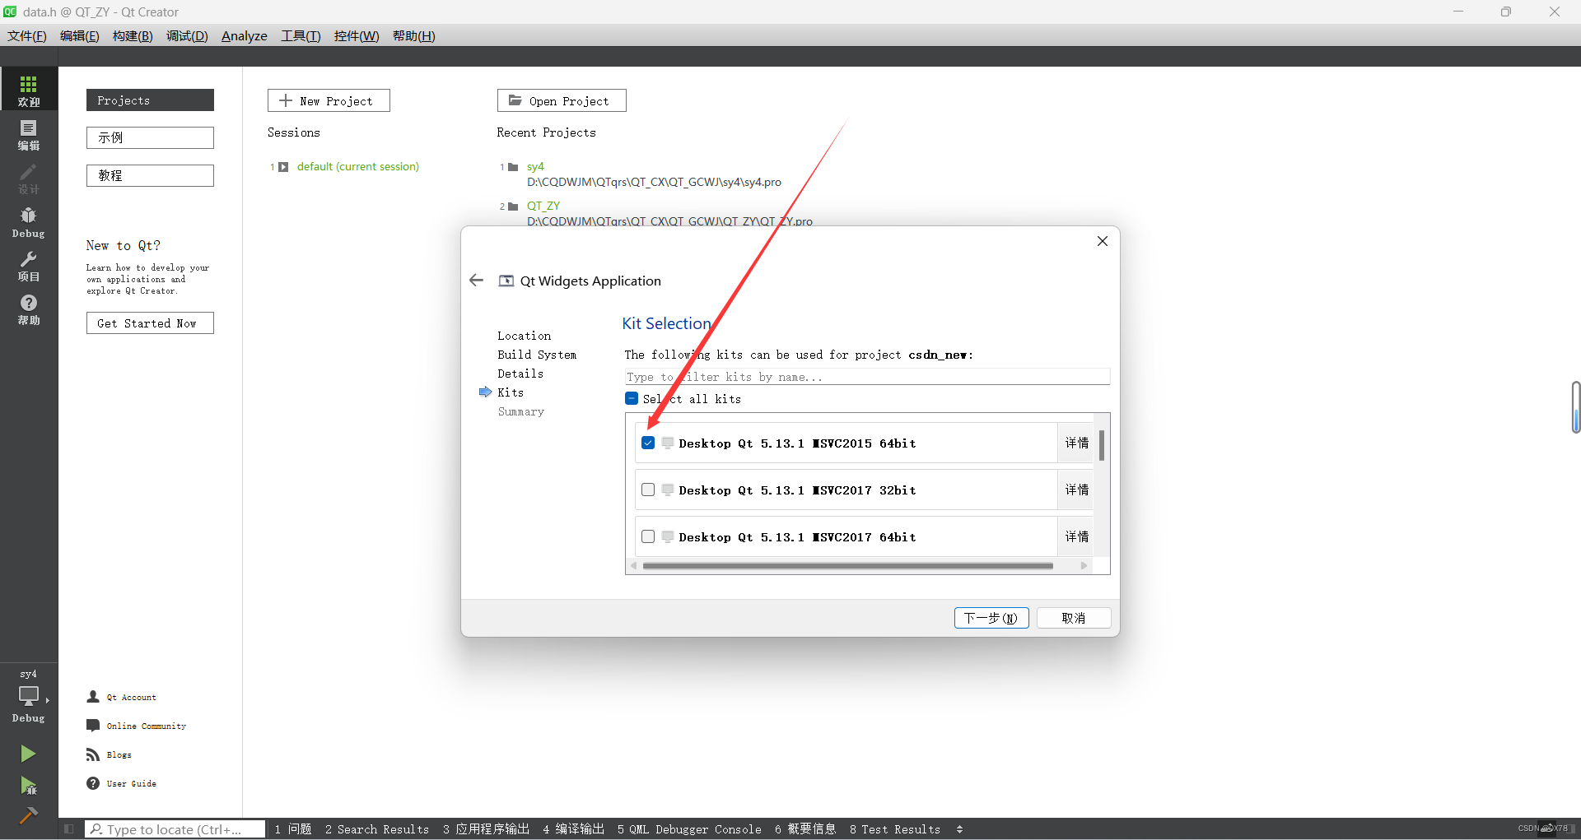This screenshot has width=1581, height=840.
Task: Open 5 QML Debugger Console pane
Action: [689, 829]
